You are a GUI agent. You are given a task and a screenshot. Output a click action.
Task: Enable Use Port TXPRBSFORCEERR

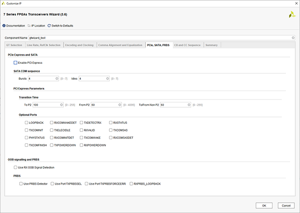[x=87, y=184]
